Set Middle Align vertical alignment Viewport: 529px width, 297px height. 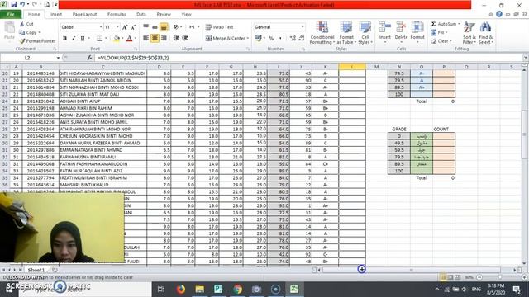click(x=155, y=26)
